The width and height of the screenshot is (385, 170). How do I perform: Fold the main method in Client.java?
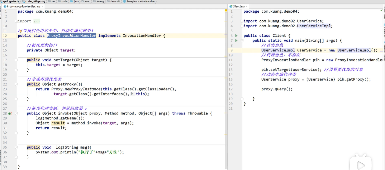tap(242, 40)
